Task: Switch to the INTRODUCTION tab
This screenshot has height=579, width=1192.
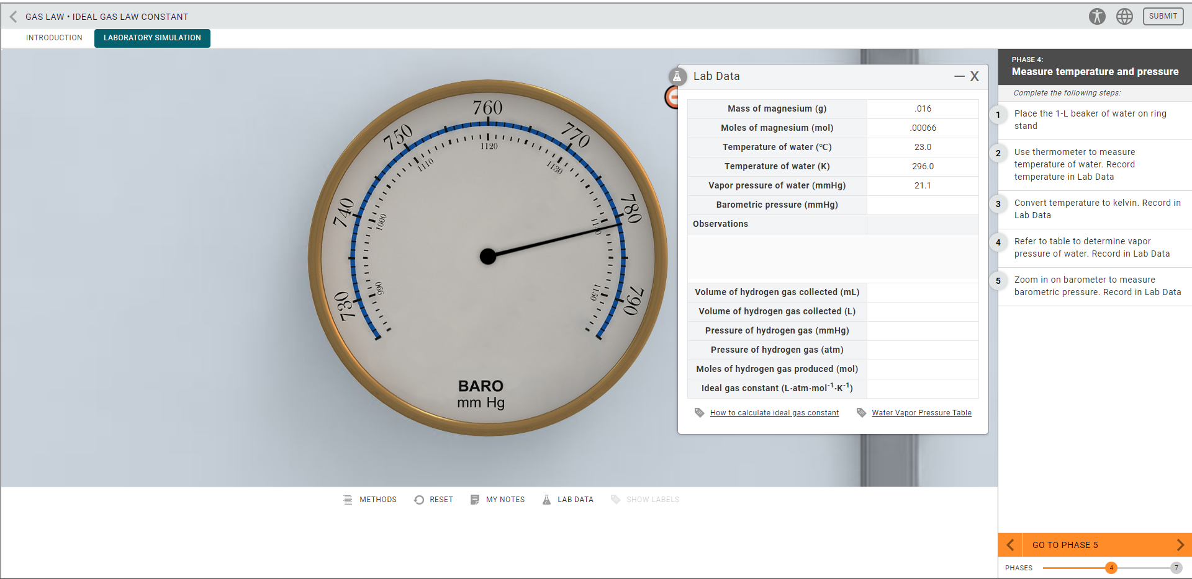Action: pyautogui.click(x=54, y=37)
